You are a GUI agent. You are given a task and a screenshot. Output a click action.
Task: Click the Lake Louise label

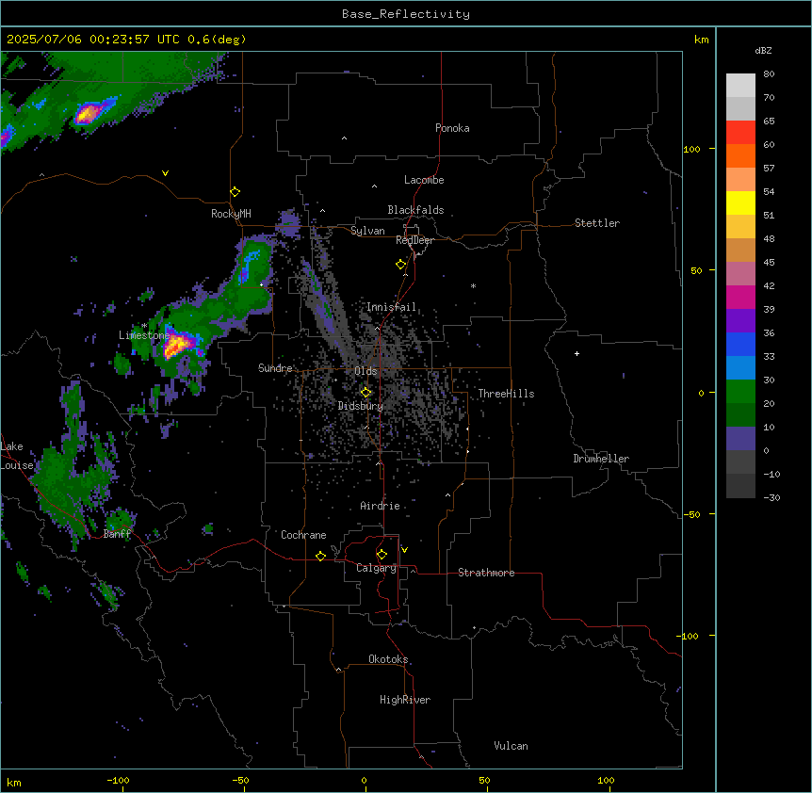click(x=17, y=456)
